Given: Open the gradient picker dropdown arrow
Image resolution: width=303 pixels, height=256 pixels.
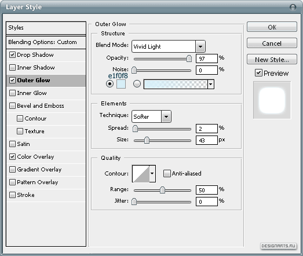Looking at the screenshot, I should [x=211, y=84].
